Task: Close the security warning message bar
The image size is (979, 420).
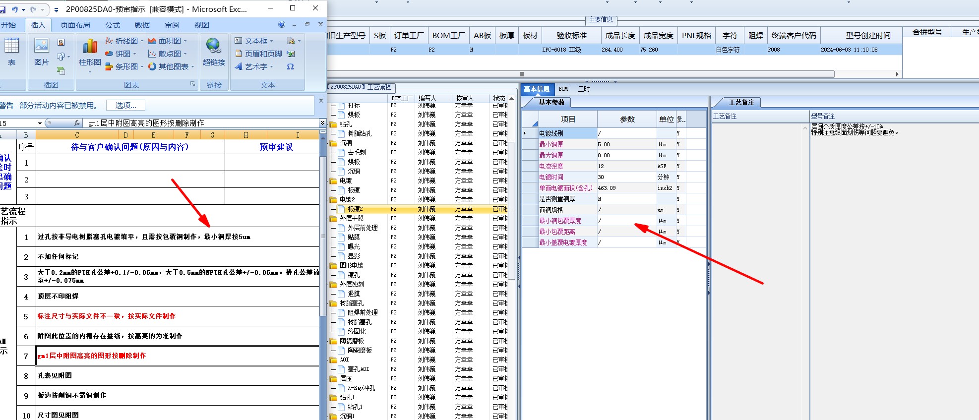Action: pos(320,101)
